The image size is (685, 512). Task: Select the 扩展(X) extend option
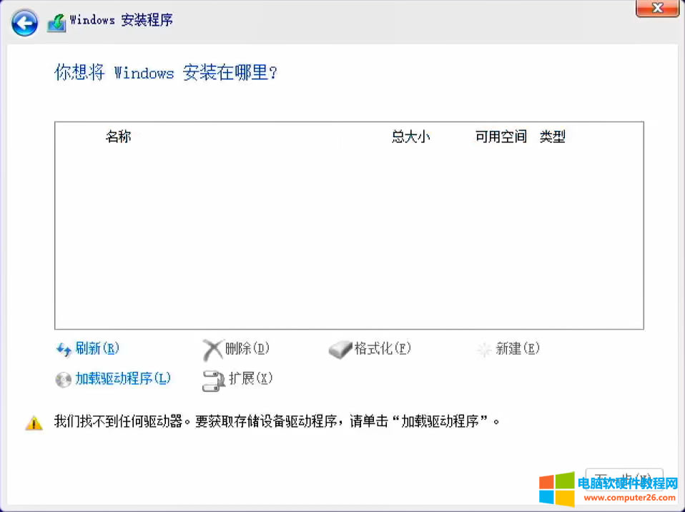(x=251, y=378)
